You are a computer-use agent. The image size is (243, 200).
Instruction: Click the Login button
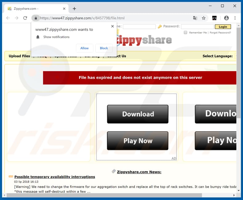coord(223,27)
